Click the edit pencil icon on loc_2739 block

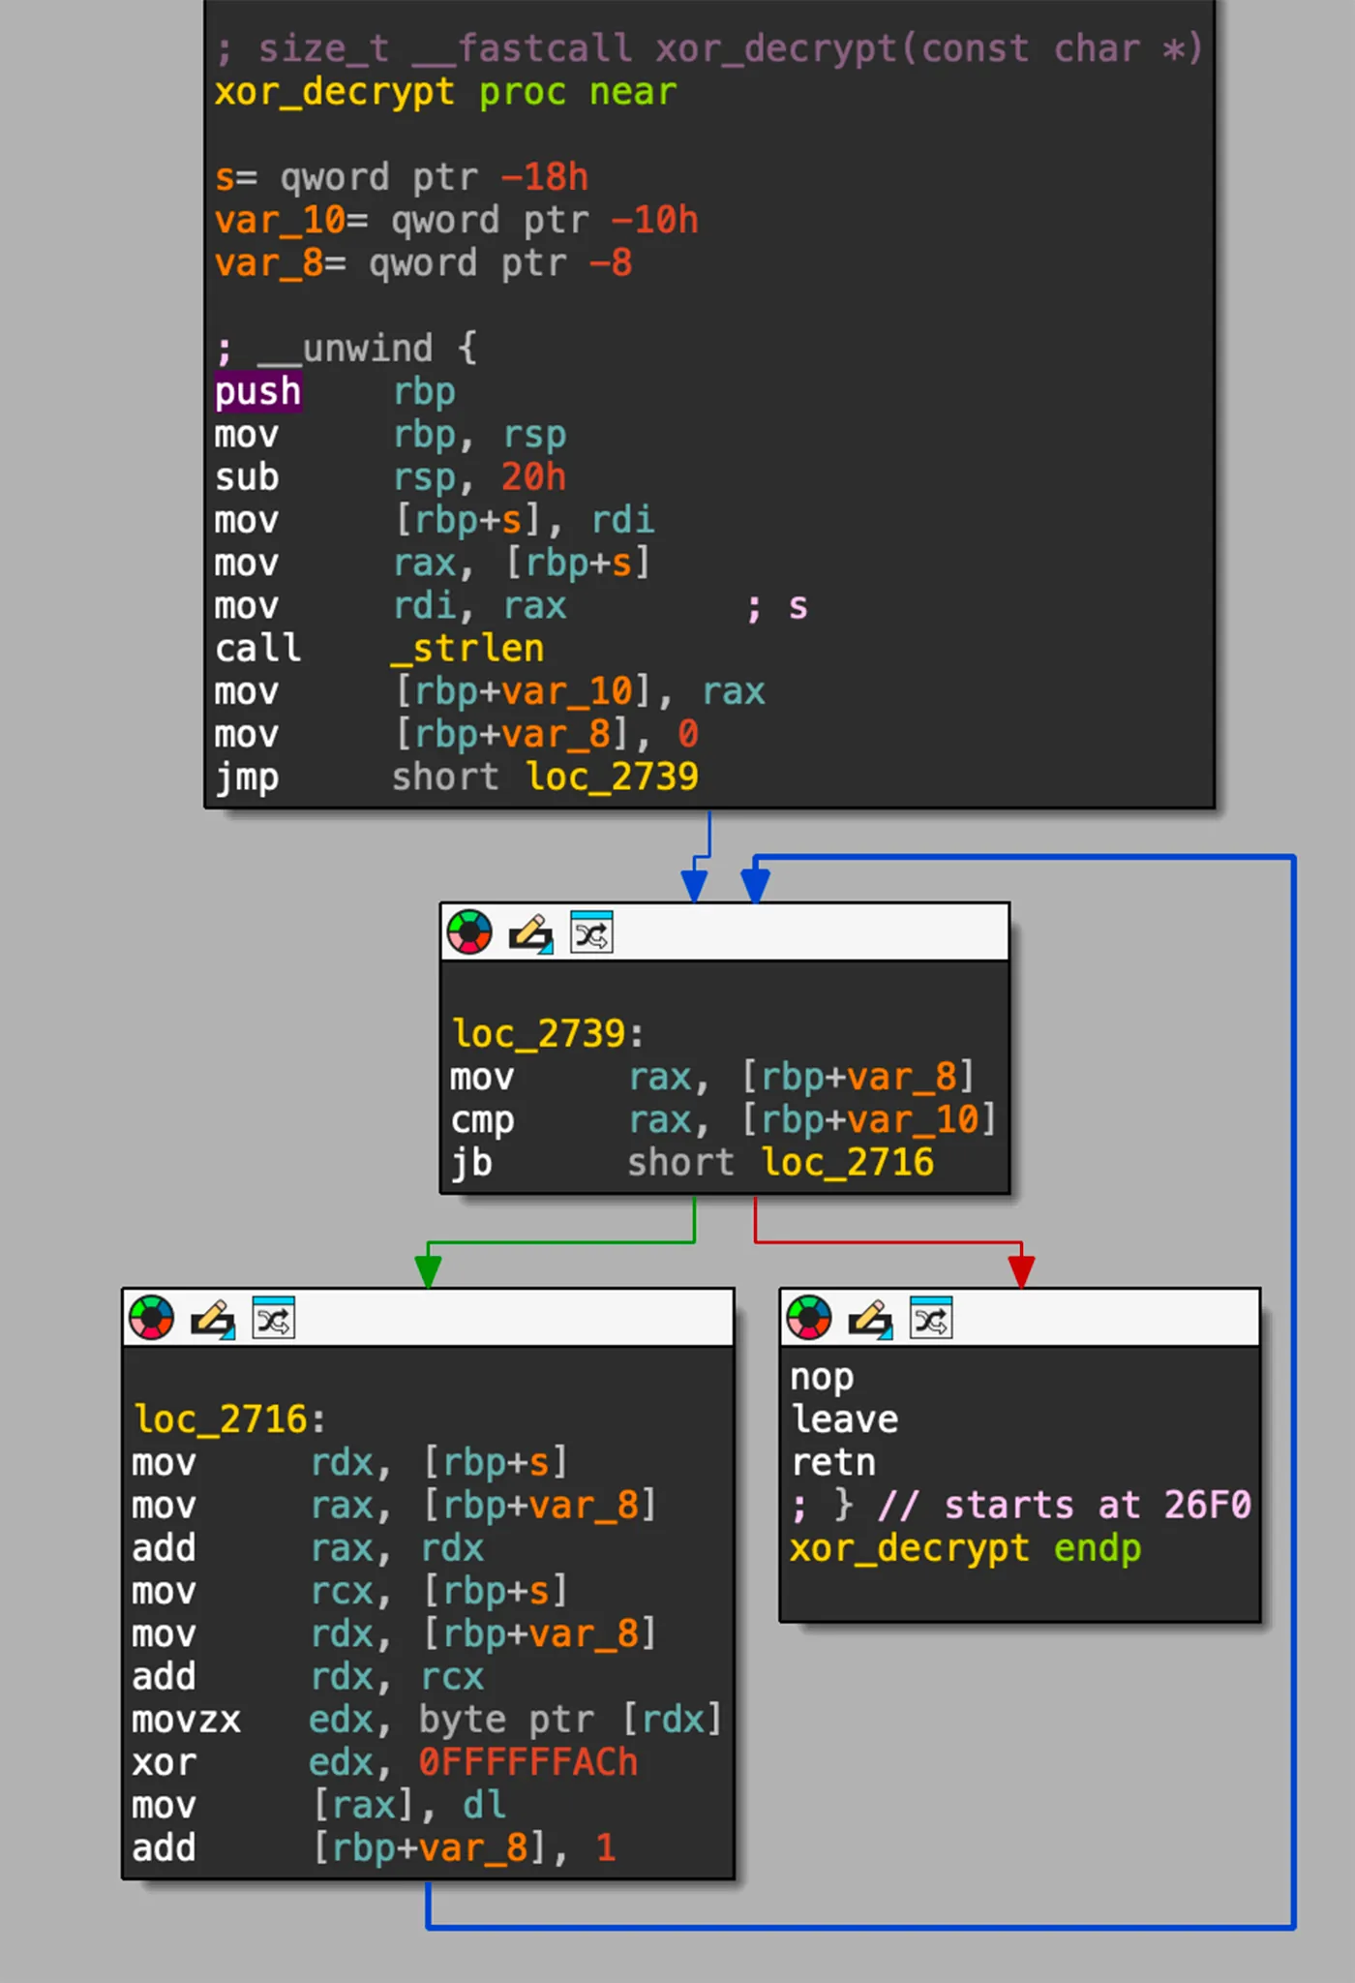[530, 933]
